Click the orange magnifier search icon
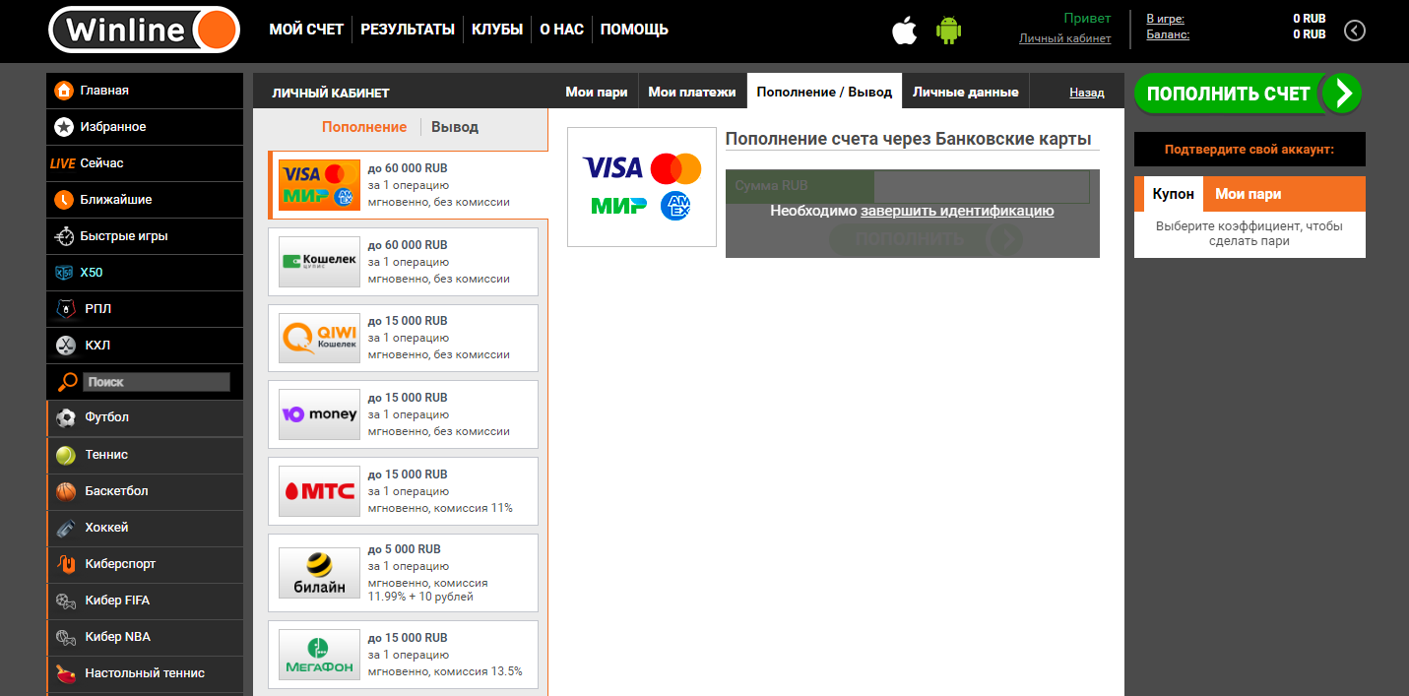Viewport: 1409px width, 696px height. (x=66, y=382)
